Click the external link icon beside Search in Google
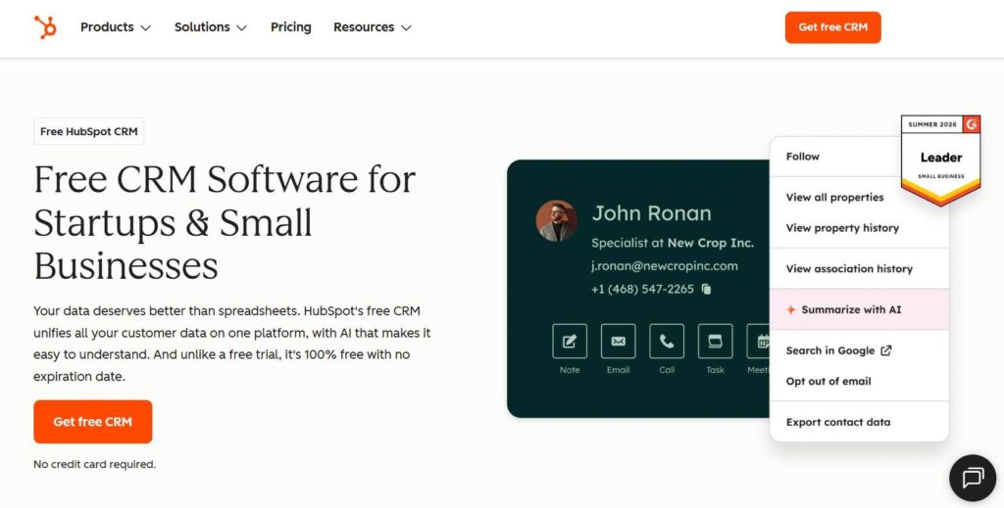 886,350
